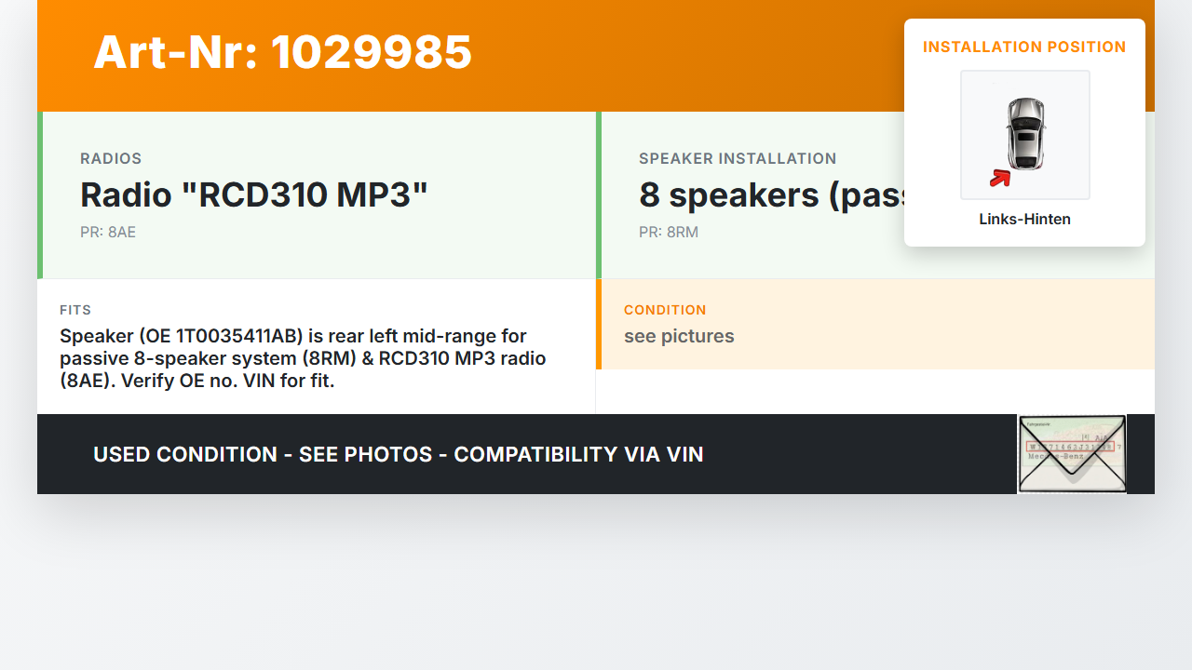This screenshot has width=1192, height=670.
Task: Click the PR: 8AE code
Action: 108,233
